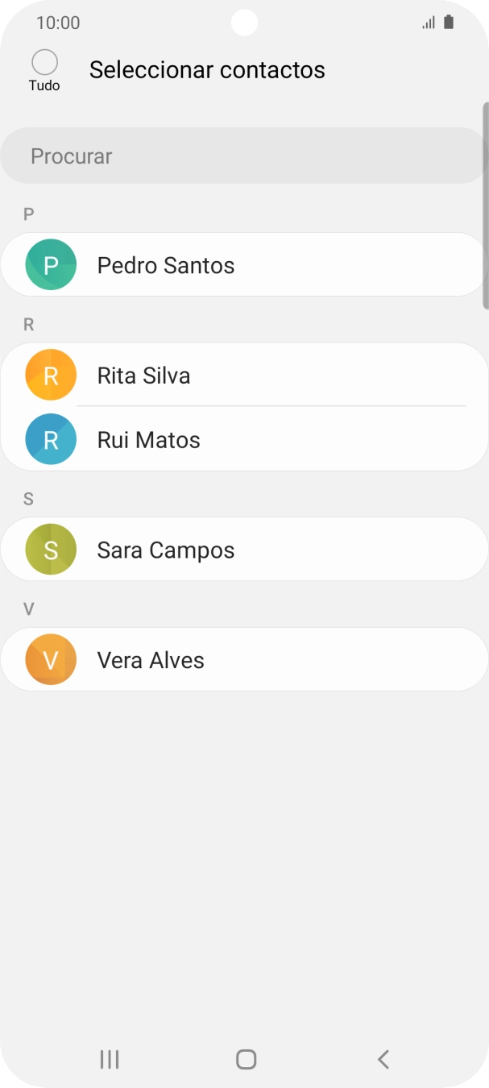489x1088 pixels.
Task: Tap the section header S
Action: (x=28, y=499)
